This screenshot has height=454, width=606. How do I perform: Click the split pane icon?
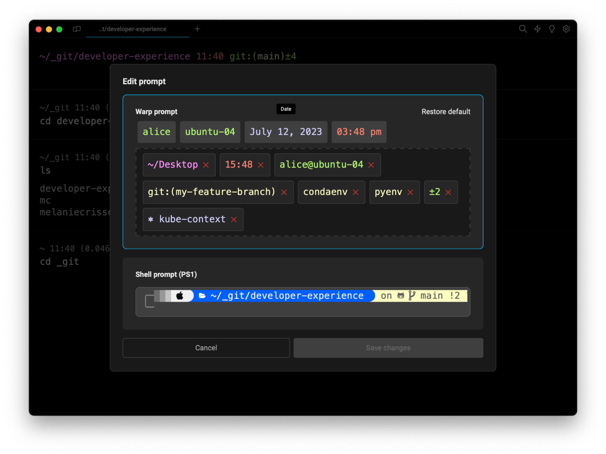tap(77, 29)
